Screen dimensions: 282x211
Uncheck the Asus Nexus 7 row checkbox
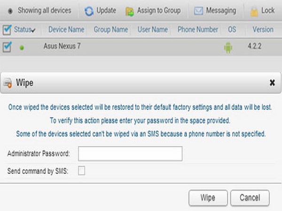pyautogui.click(x=7, y=47)
